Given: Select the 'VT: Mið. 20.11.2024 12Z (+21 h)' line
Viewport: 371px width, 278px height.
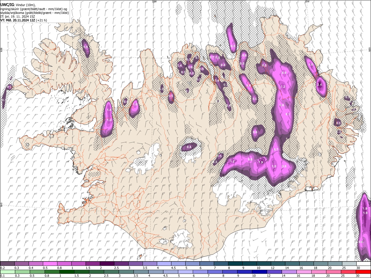Looking at the screenshot, I should (23, 20).
